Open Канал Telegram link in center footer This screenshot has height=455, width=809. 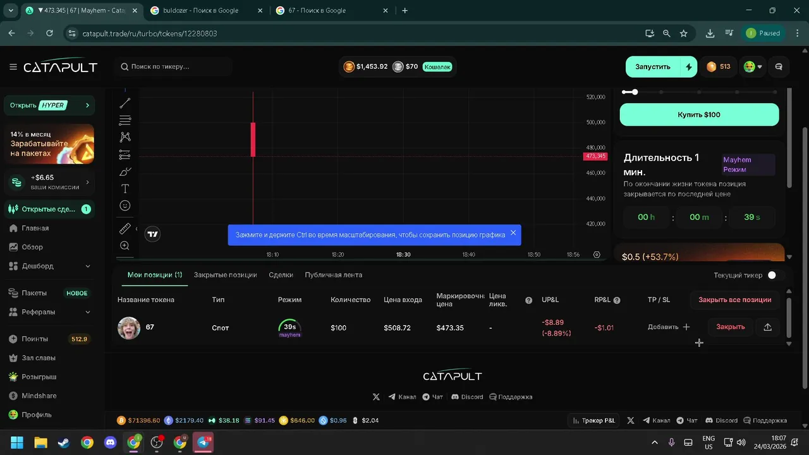click(x=402, y=397)
